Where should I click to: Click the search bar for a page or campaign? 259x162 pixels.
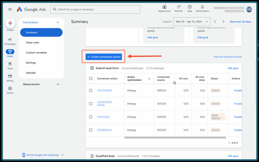(95, 9)
